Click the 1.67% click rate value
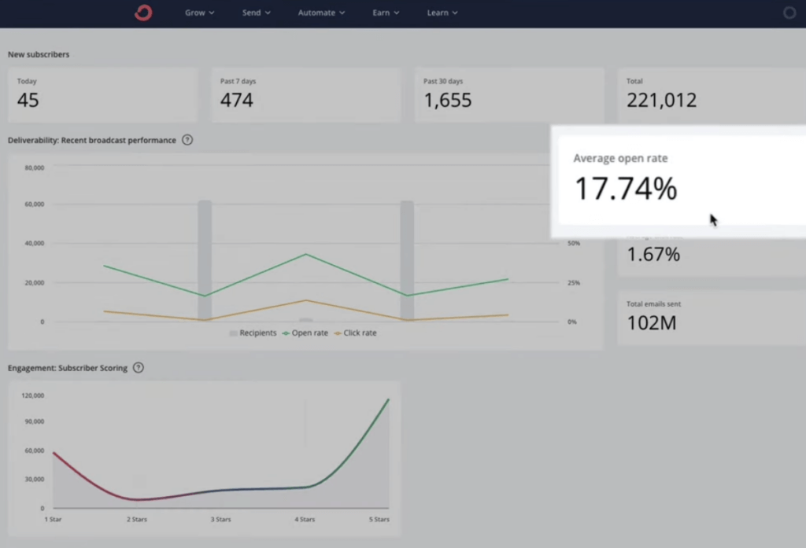The image size is (806, 548). (x=653, y=254)
